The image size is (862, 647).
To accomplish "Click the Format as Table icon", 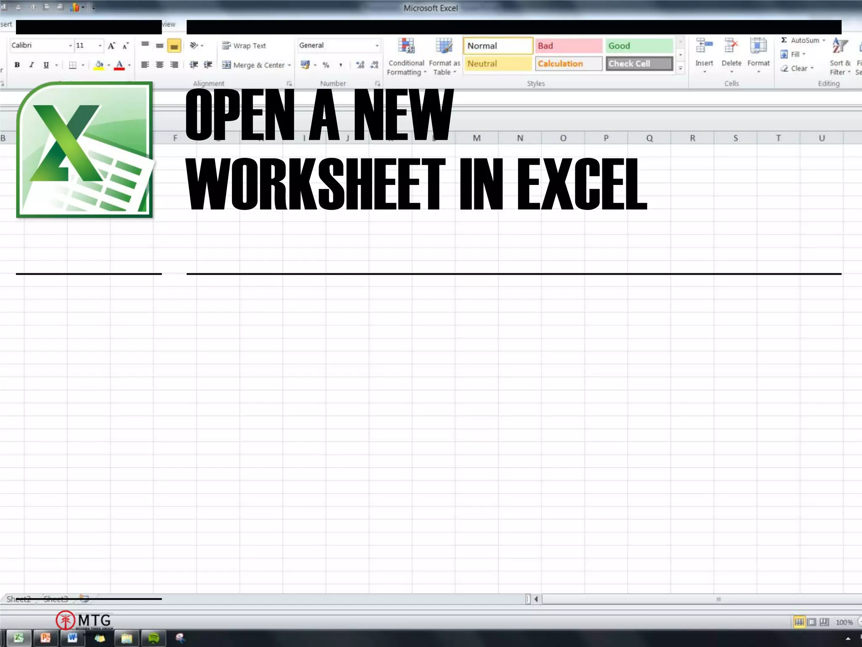I will coord(444,46).
